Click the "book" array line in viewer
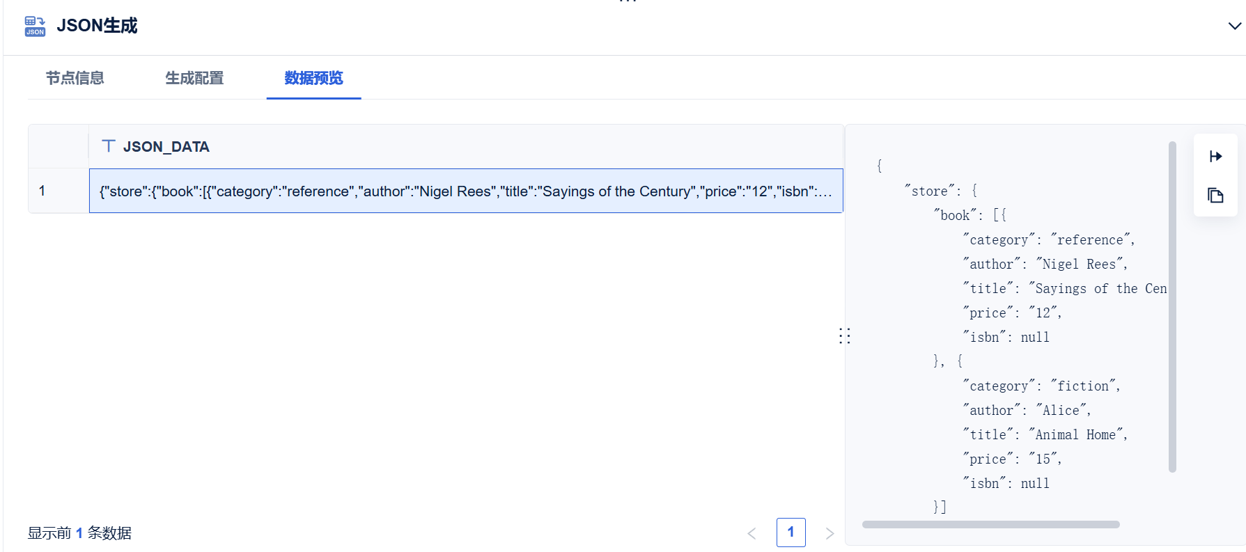Viewport: 1246px width, 552px height. (970, 215)
